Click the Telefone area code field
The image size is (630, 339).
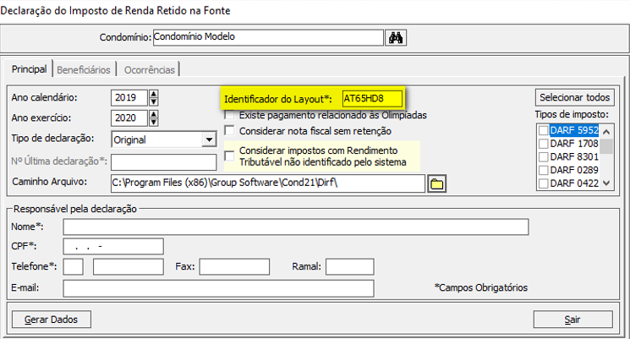(73, 266)
